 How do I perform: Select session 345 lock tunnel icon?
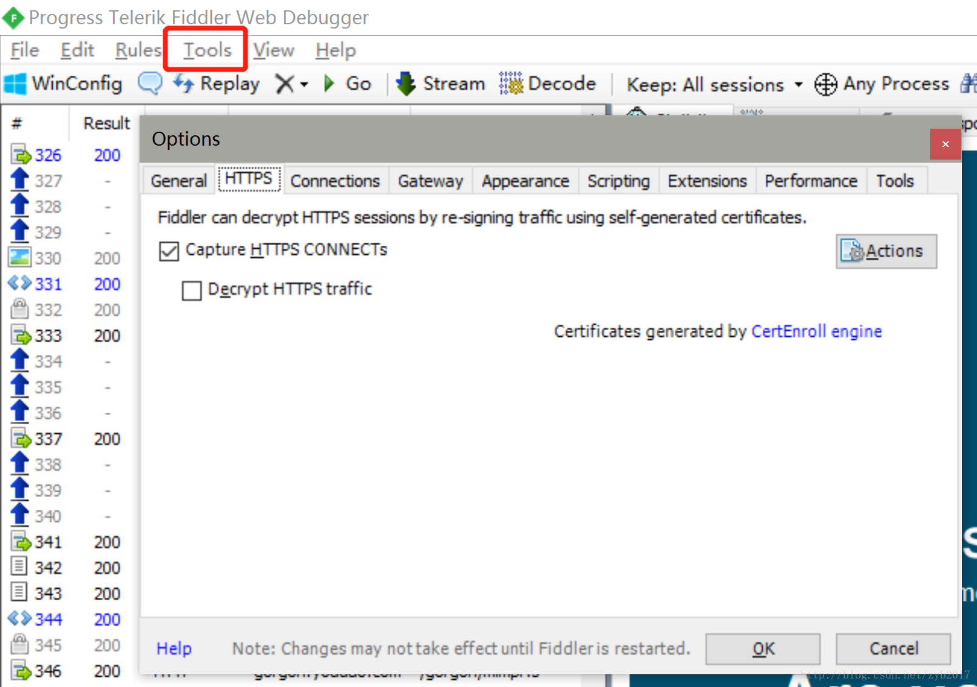(19, 645)
